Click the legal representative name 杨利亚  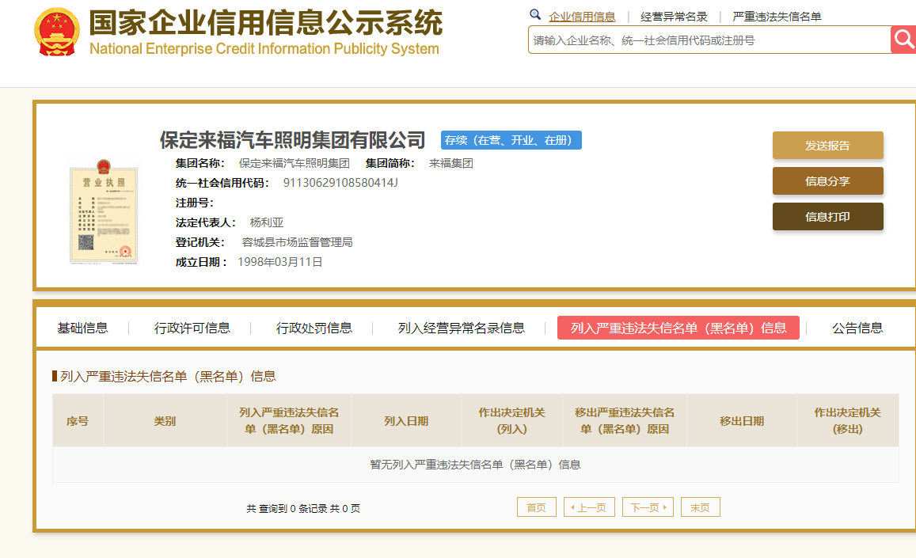pyautogui.click(x=266, y=222)
